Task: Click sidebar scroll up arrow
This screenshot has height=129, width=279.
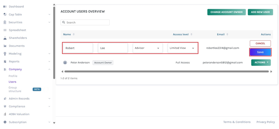Action: tap(54, 4)
